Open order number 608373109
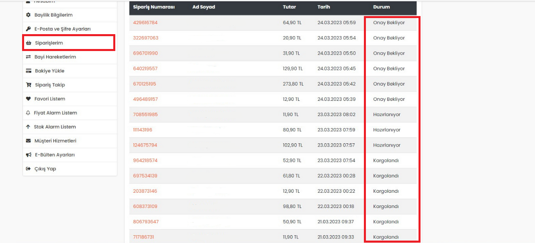The height and width of the screenshot is (243, 535). [x=145, y=206]
